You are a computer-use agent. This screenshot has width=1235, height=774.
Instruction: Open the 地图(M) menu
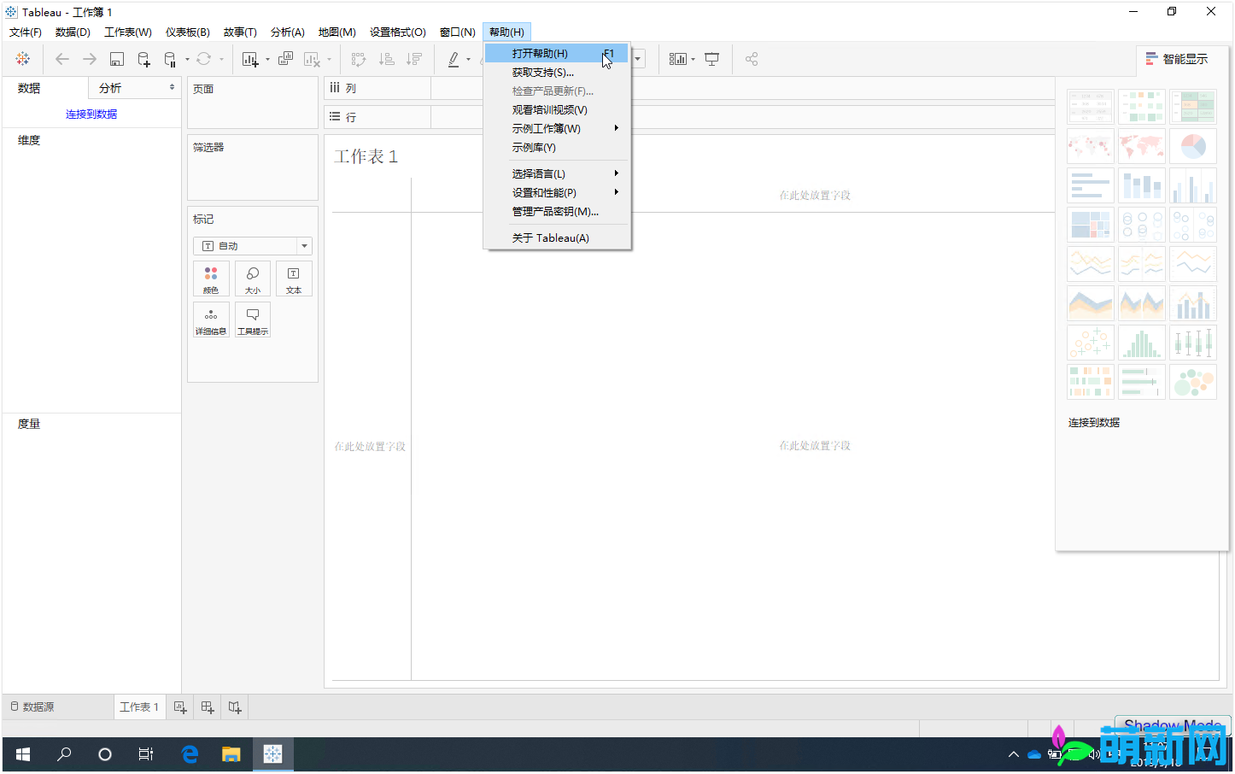click(x=337, y=32)
